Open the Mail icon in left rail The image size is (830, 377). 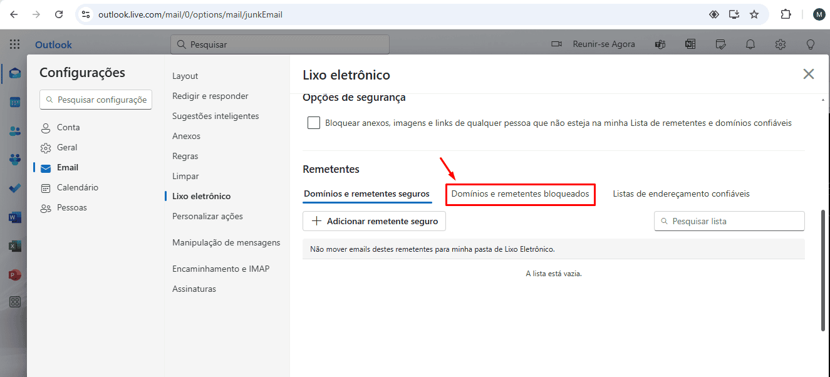tap(14, 73)
